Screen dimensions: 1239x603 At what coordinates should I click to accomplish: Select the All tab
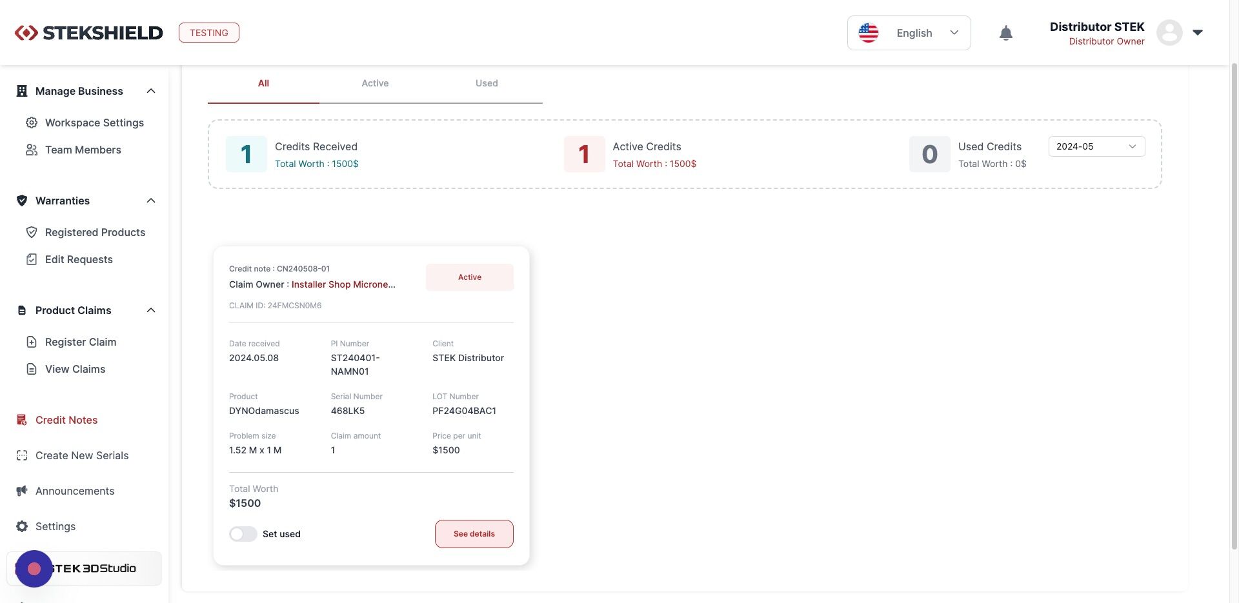coord(263,84)
